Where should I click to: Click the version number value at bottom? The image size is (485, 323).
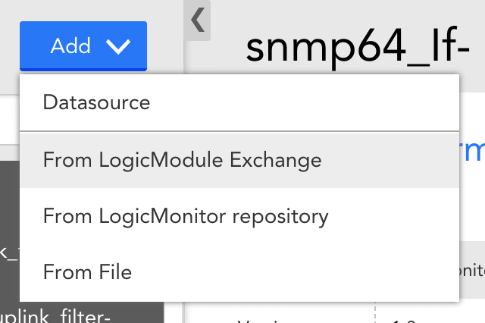(x=404, y=321)
